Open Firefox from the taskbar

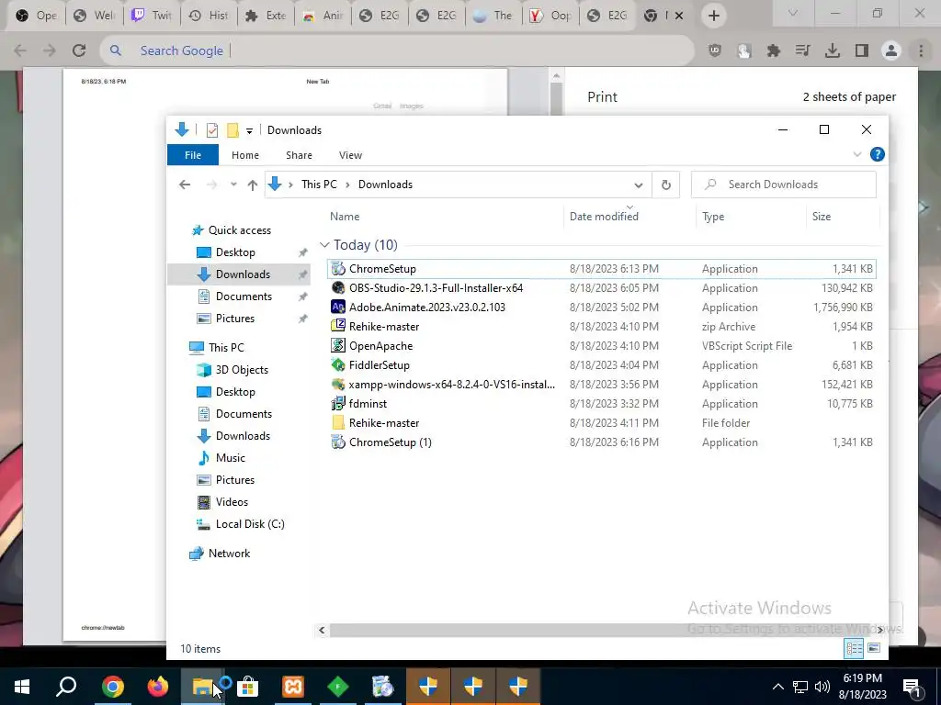tap(157, 686)
